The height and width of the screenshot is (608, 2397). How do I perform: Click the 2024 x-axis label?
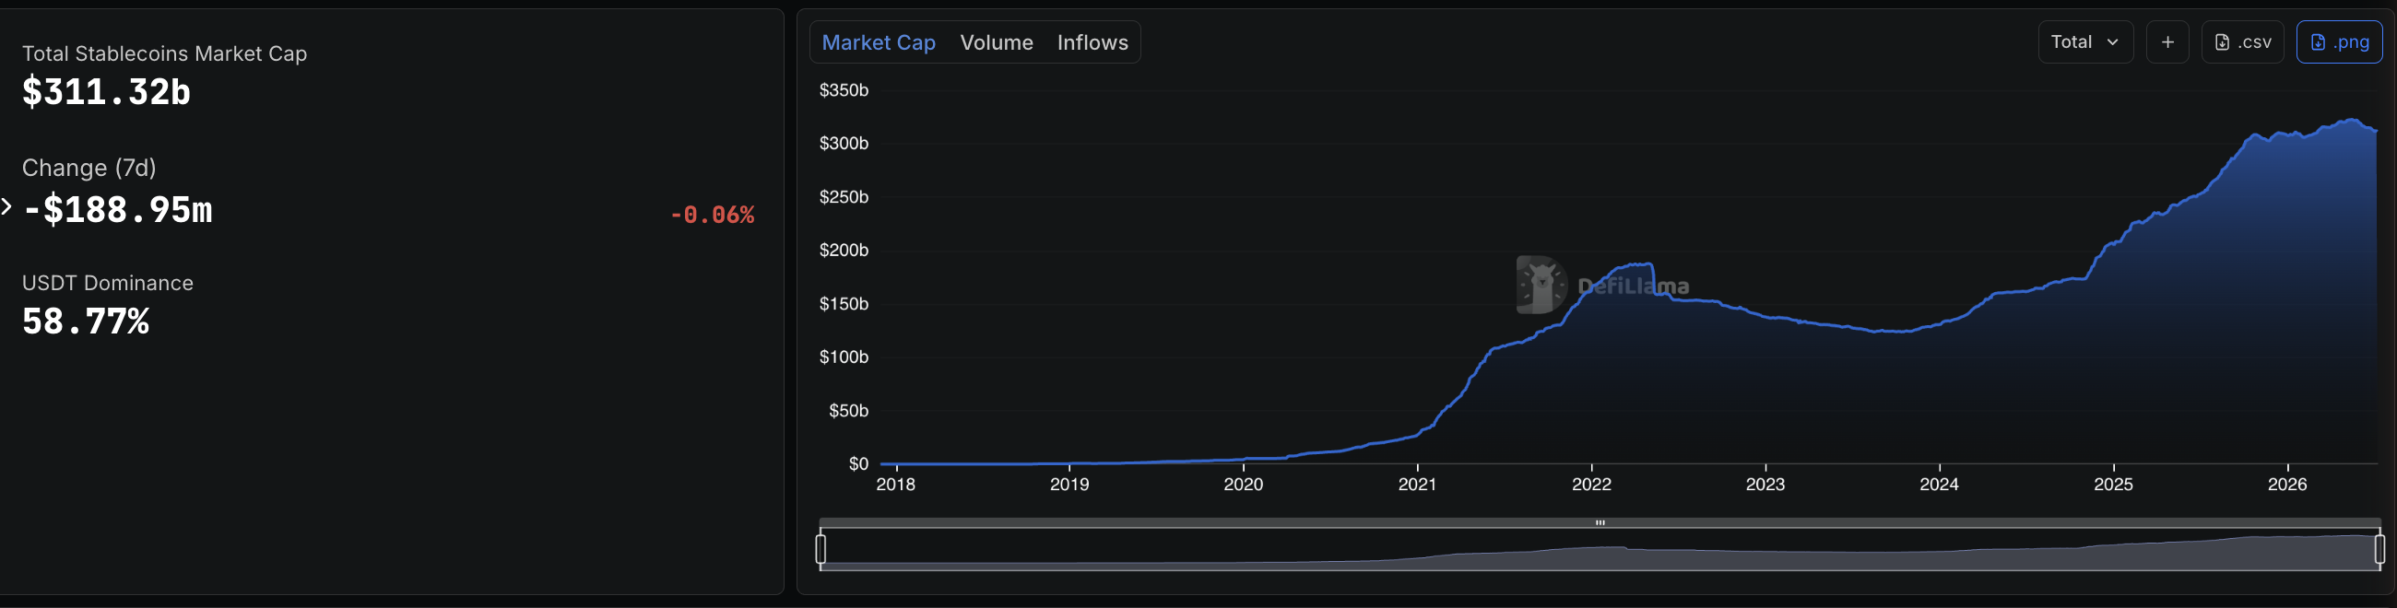click(x=1939, y=485)
